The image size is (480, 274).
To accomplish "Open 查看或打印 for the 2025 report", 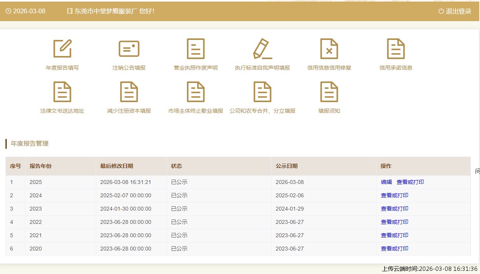I will pyautogui.click(x=410, y=182).
